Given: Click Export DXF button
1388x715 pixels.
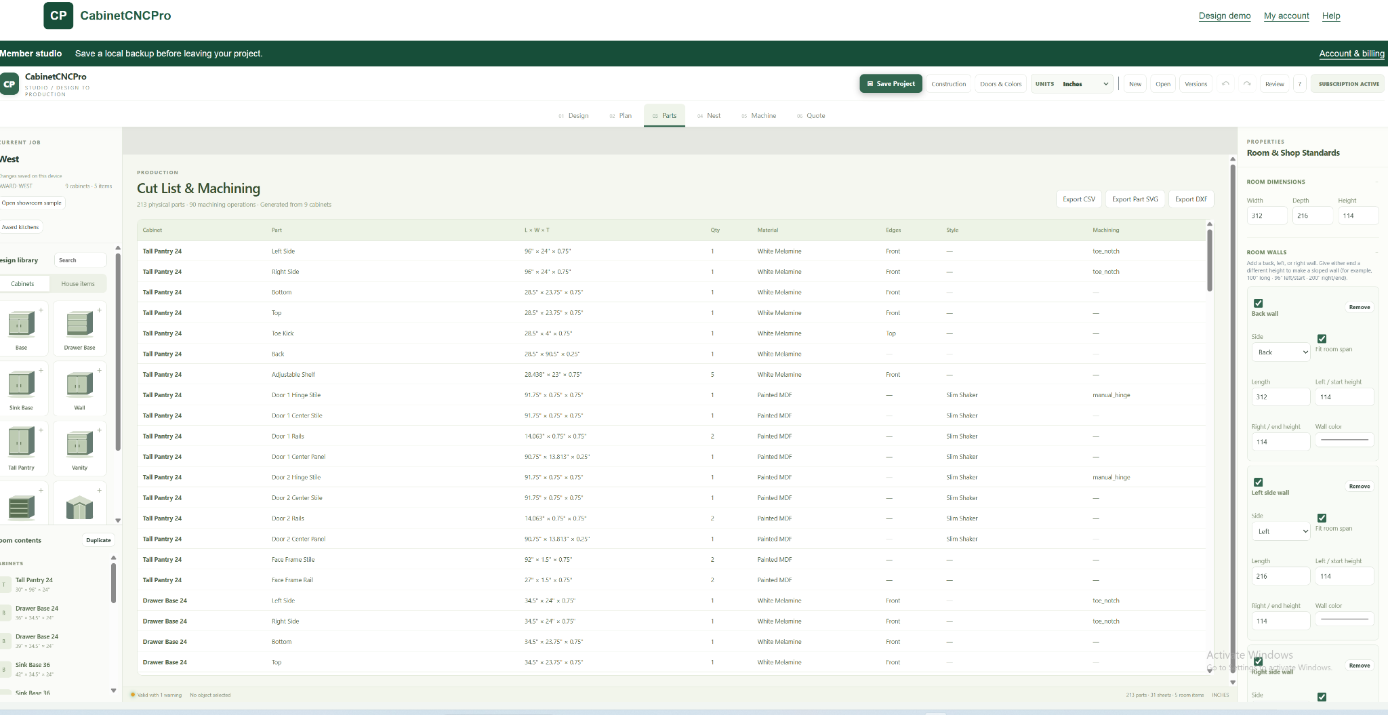Looking at the screenshot, I should click(1191, 199).
